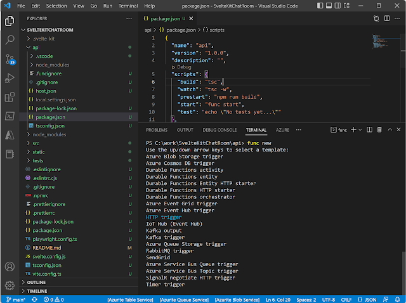406x303 pixels.
Task: Open Run and Debug view
Action: click(x=10, y=78)
